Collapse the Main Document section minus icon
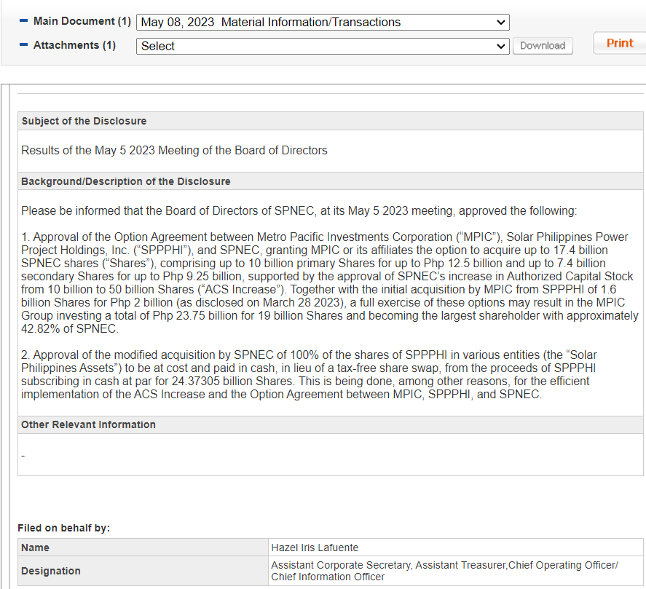 point(23,20)
